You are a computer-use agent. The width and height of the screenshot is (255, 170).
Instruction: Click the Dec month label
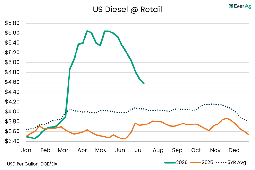pos(234,150)
